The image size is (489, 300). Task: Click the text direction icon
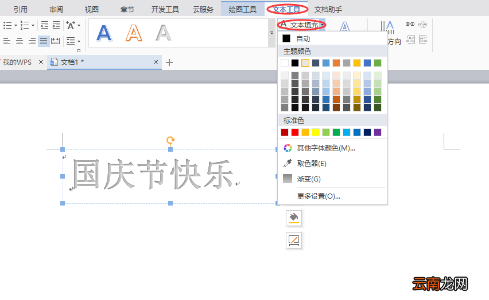pyautogui.click(x=387, y=27)
